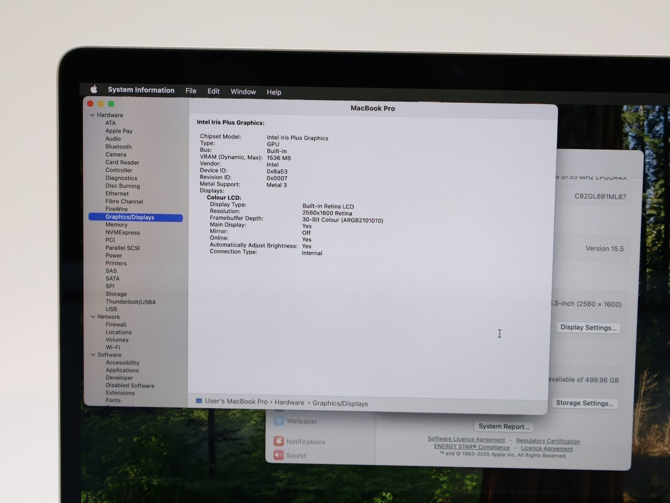This screenshot has width=670, height=503.
Task: Select Parallel SCSI in the sidebar
Action: (x=123, y=248)
